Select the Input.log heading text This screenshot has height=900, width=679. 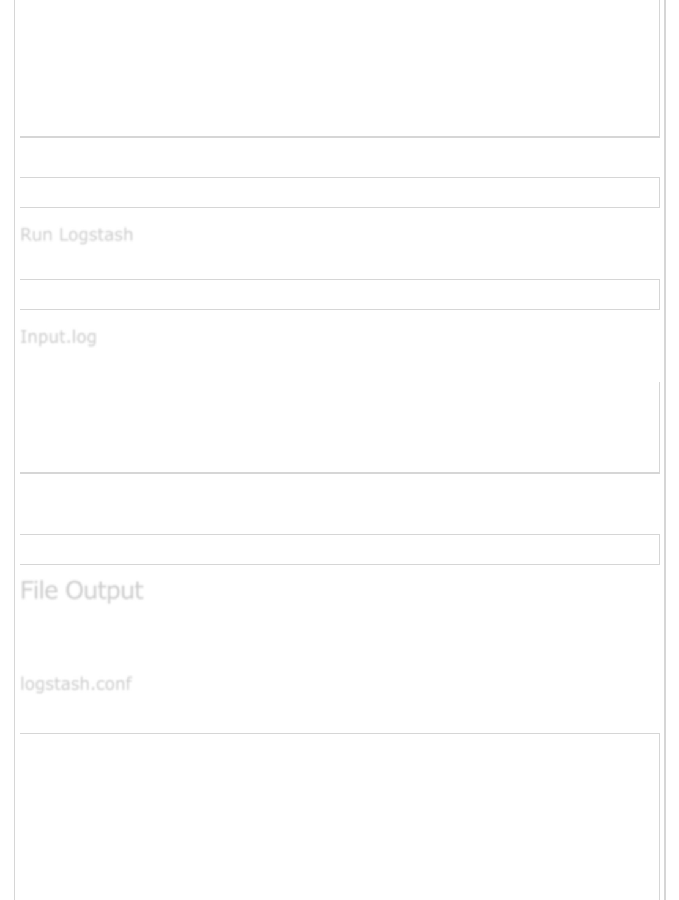[x=58, y=337]
